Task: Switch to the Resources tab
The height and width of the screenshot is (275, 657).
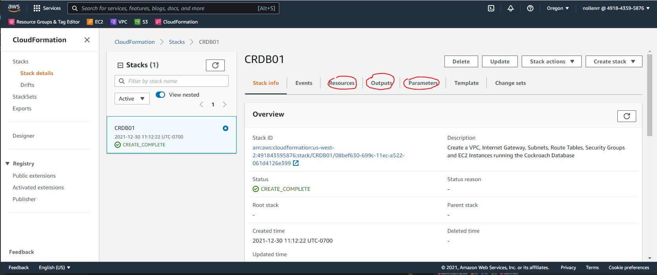Action: [342, 83]
